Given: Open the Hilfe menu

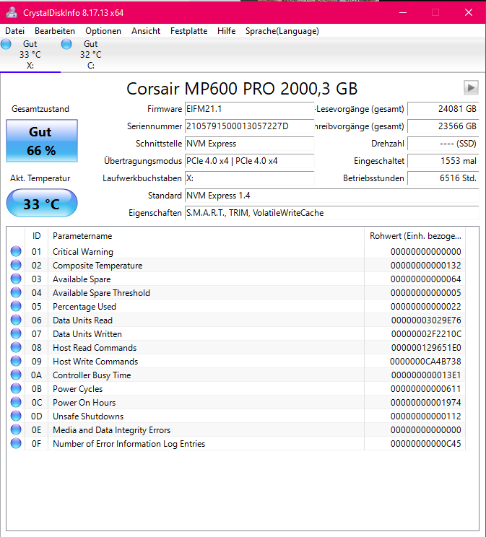Looking at the screenshot, I should click(226, 31).
